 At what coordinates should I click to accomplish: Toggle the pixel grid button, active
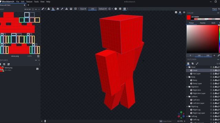coord(124,9)
